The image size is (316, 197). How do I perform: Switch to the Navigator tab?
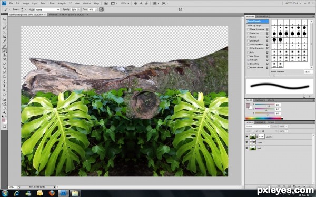[262, 16]
